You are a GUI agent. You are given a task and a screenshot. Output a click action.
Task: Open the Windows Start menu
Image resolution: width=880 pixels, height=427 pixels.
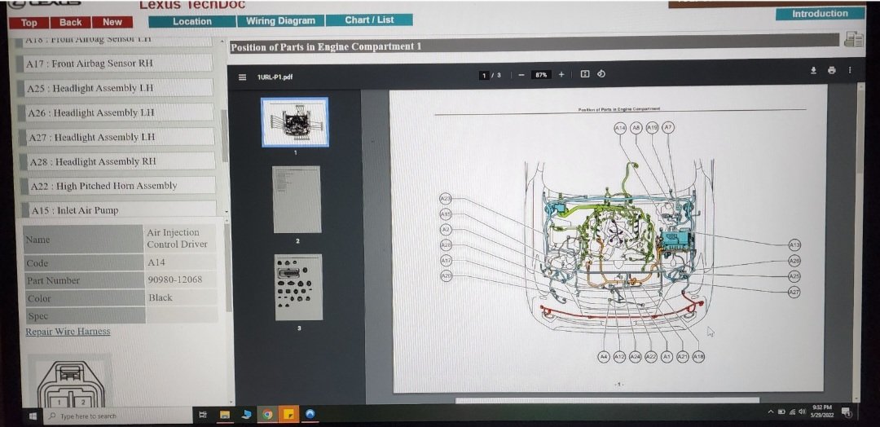[x=33, y=416]
